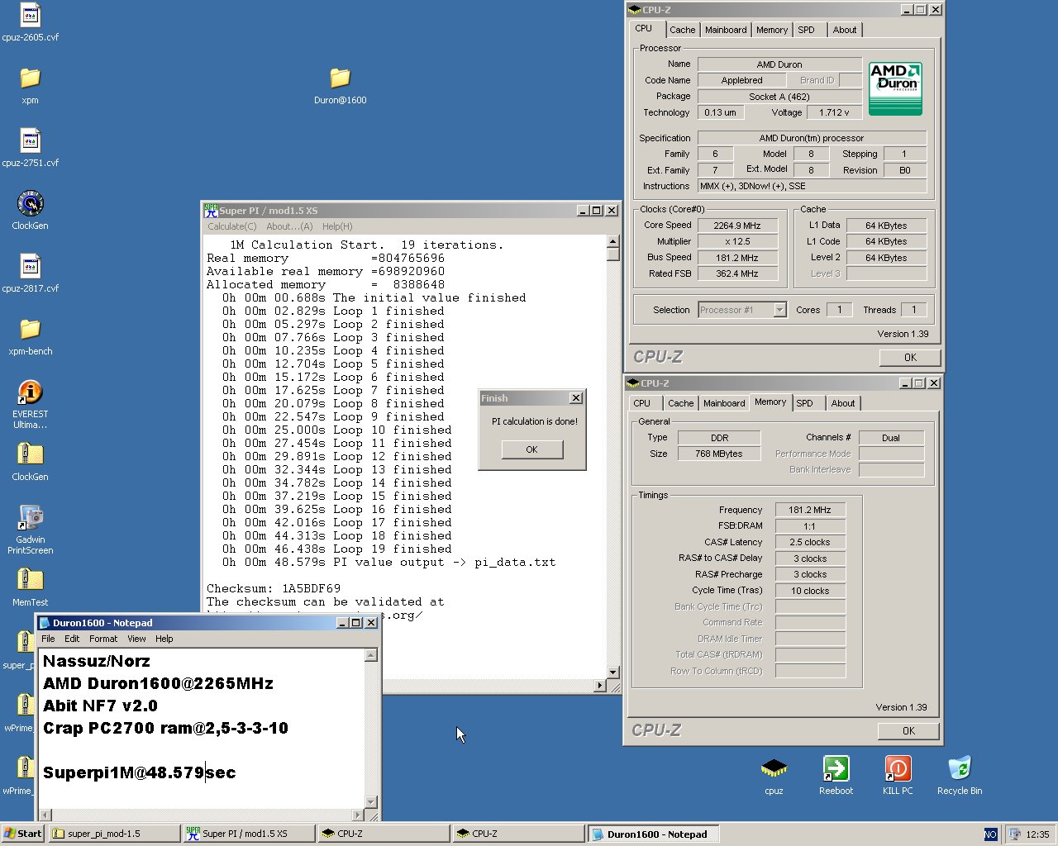Screen dimensions: 1058x846
Task: Open Notepad Help menu
Action: tap(164, 639)
